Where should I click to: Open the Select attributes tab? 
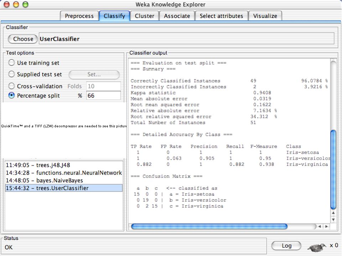tap(221, 16)
